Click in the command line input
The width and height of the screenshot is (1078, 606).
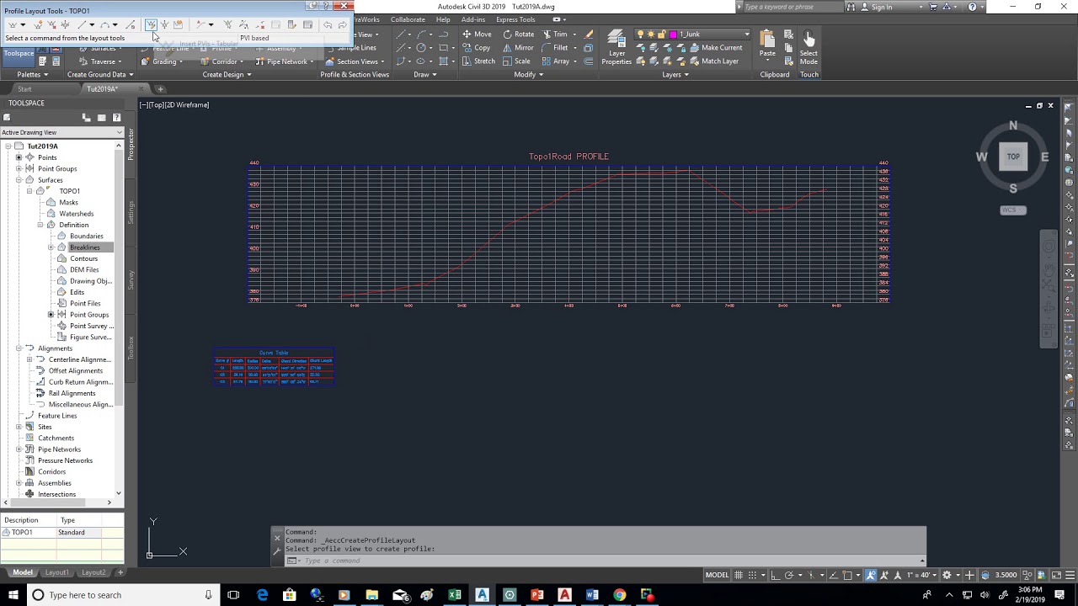611,561
